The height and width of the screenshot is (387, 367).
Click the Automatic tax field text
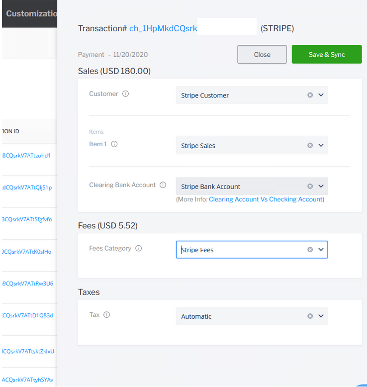pyautogui.click(x=196, y=316)
